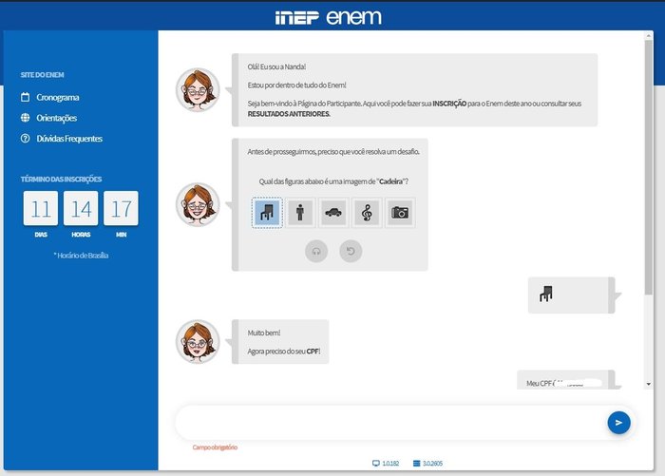This screenshot has height=476, width=665.
Task: Click the 'Cadeira' challenge question text
Action: [333, 181]
